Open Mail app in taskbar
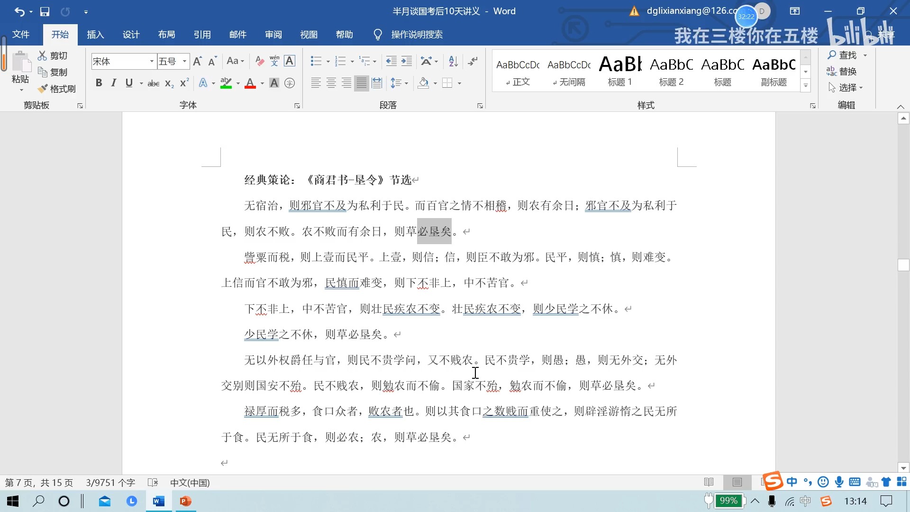This screenshot has height=512, width=910. [105, 501]
